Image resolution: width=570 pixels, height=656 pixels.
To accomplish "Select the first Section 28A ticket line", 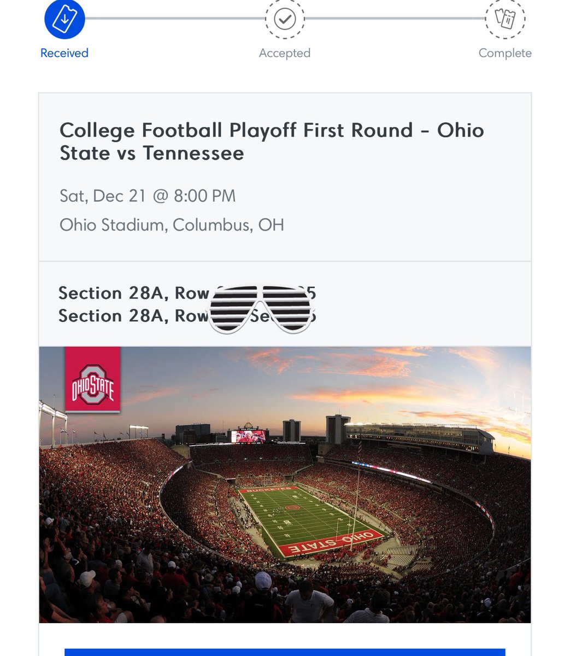I will [x=133, y=294].
